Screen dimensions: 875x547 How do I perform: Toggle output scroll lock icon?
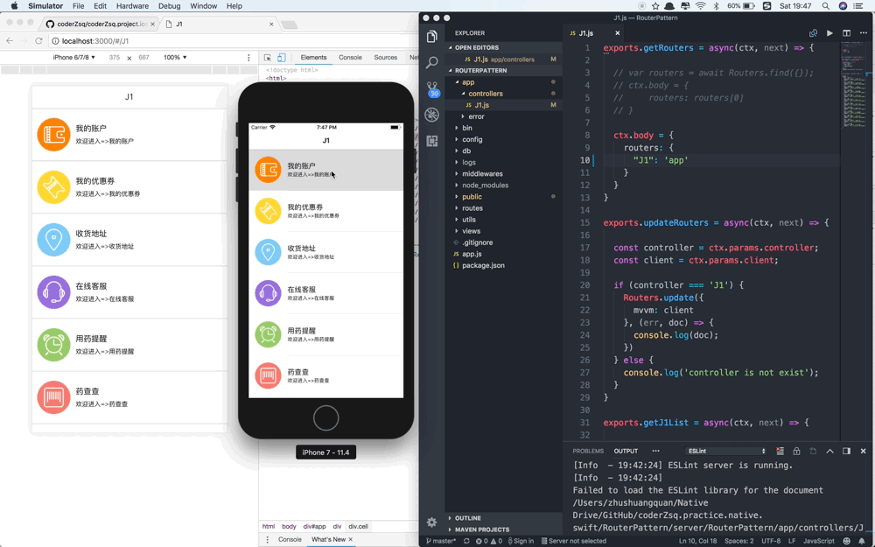(797, 451)
